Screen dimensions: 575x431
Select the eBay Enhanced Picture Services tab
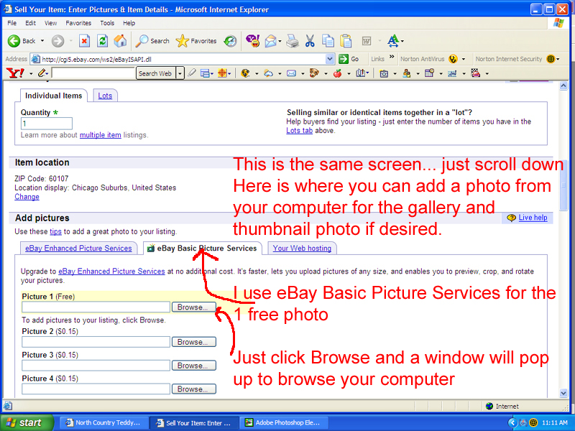pyautogui.click(x=79, y=249)
